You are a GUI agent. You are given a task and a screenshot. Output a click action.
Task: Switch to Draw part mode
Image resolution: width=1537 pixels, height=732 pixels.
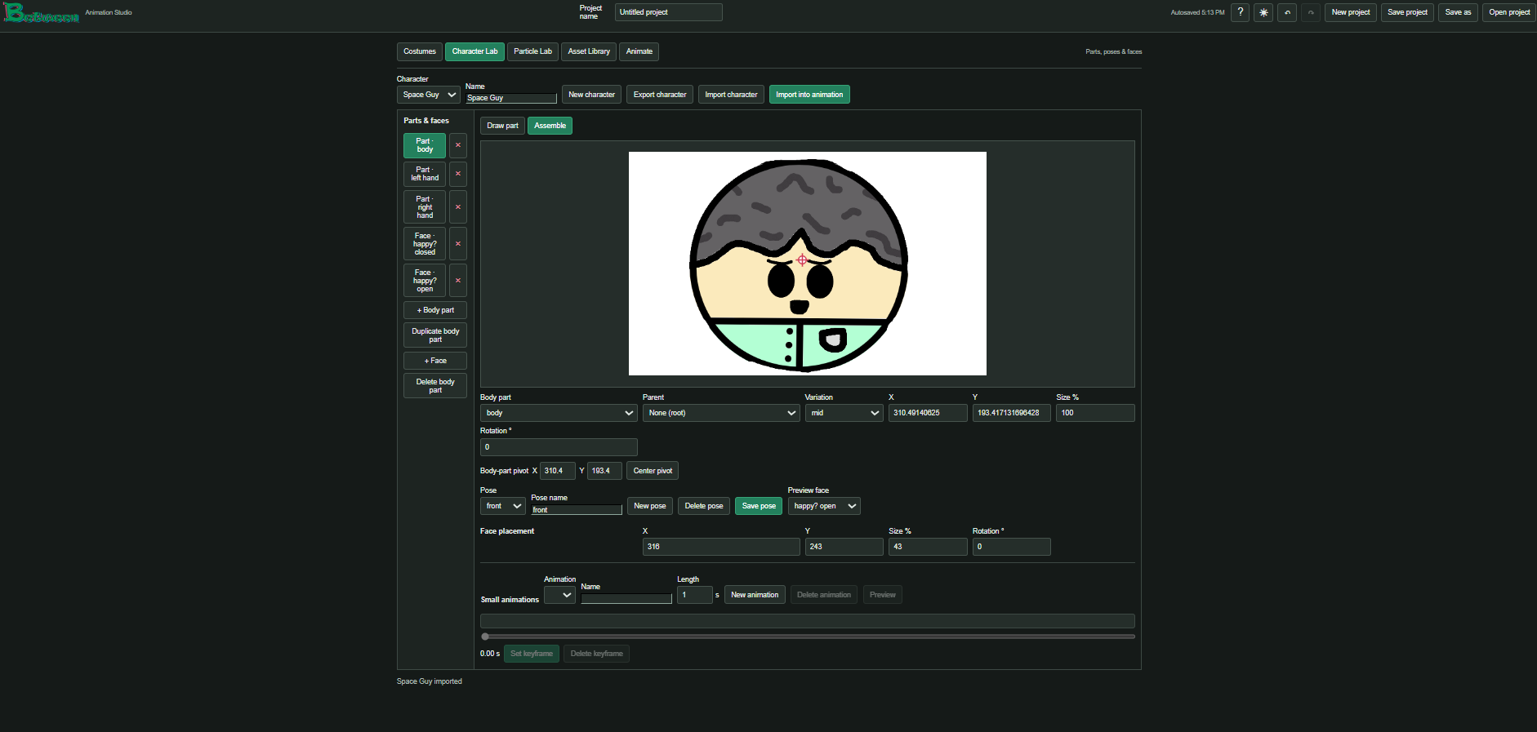[502, 126]
